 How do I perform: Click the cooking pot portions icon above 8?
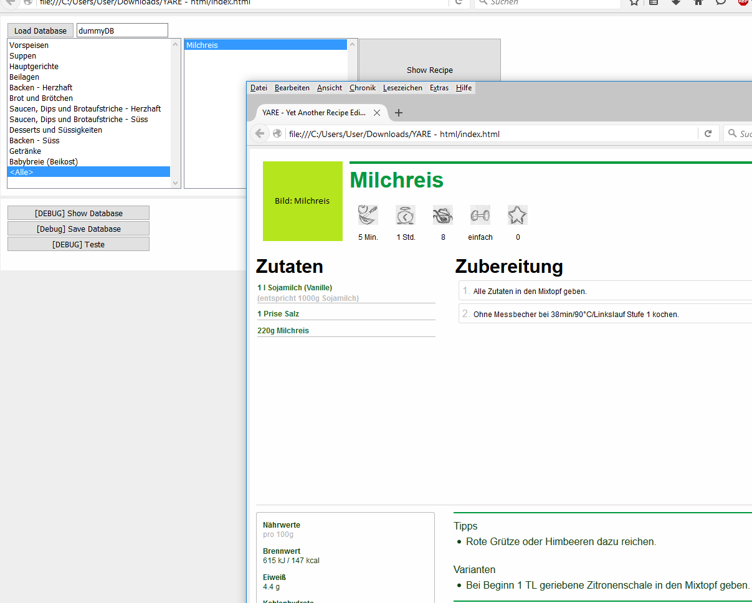click(x=443, y=215)
